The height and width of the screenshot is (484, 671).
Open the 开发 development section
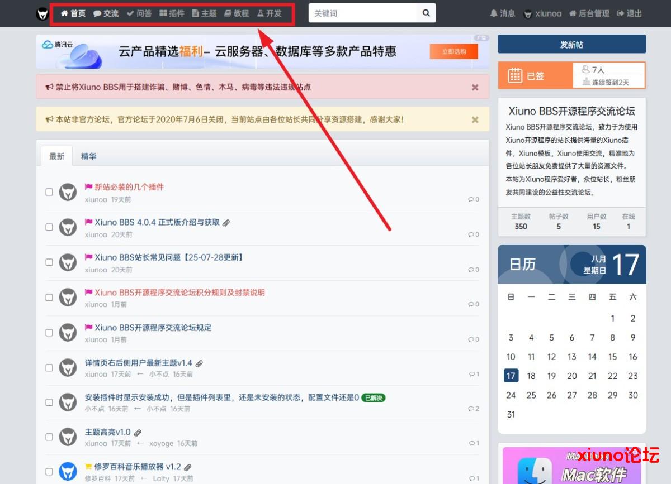tap(269, 13)
